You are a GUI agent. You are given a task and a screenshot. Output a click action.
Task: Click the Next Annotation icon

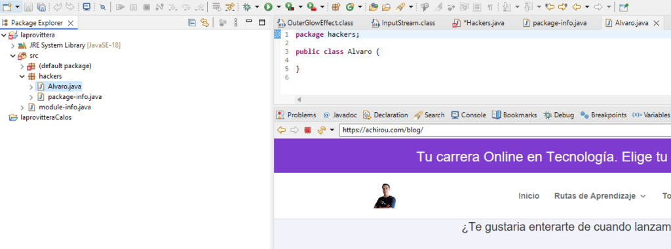pyautogui.click(x=507, y=7)
